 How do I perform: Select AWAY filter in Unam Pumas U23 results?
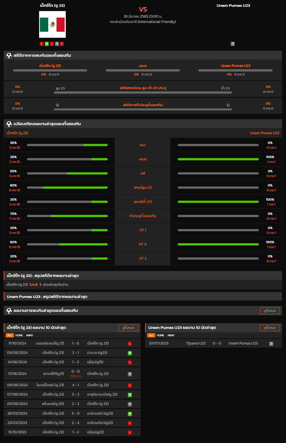tap(171, 335)
